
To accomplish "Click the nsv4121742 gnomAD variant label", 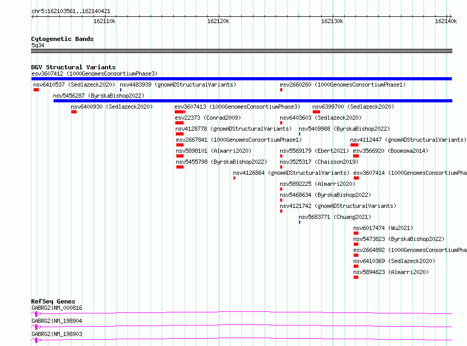I will (x=338, y=206).
